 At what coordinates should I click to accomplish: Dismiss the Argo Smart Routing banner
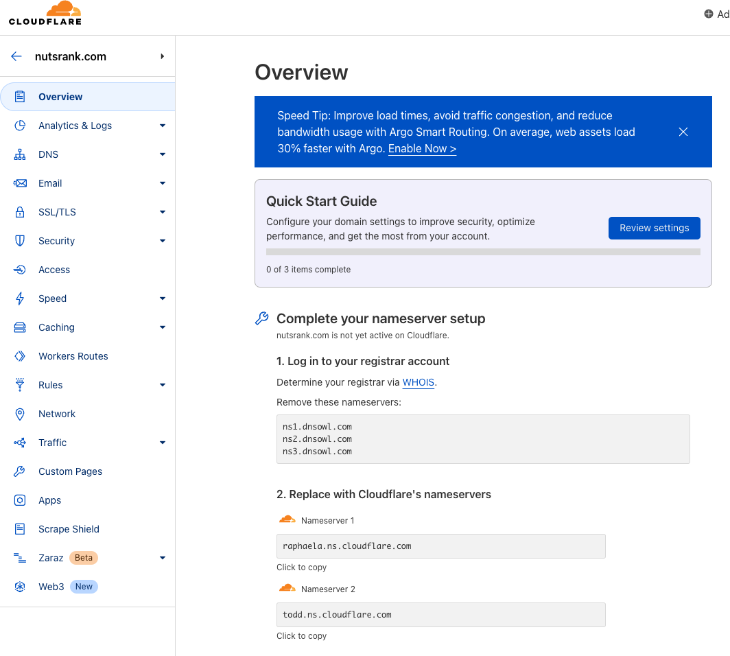[x=683, y=132]
